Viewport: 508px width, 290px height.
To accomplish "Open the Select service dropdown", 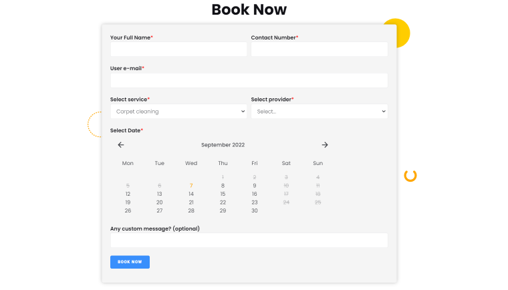I will point(178,112).
